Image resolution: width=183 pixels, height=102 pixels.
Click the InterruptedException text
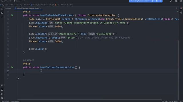102,15
